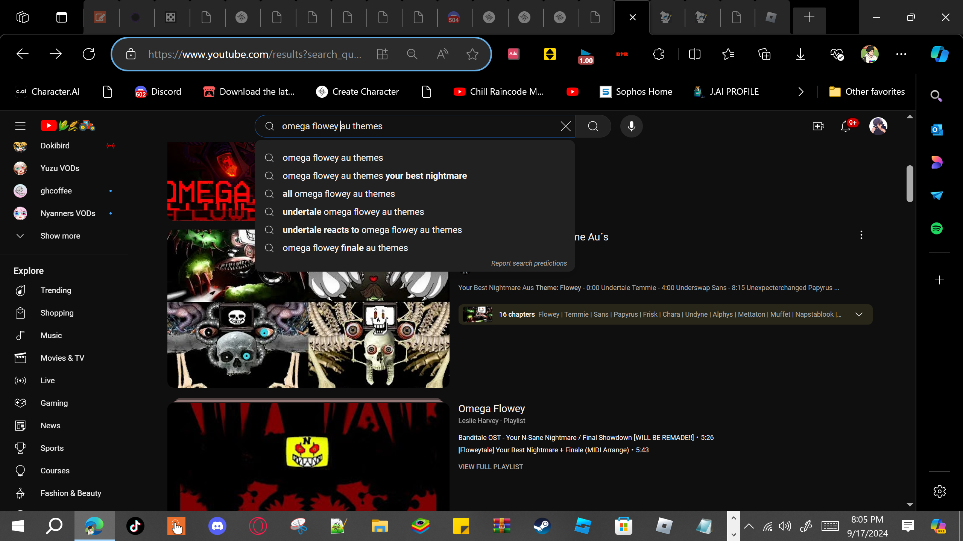
Task: Select suggestion 'all omega flowey au themes'
Action: [x=339, y=194]
